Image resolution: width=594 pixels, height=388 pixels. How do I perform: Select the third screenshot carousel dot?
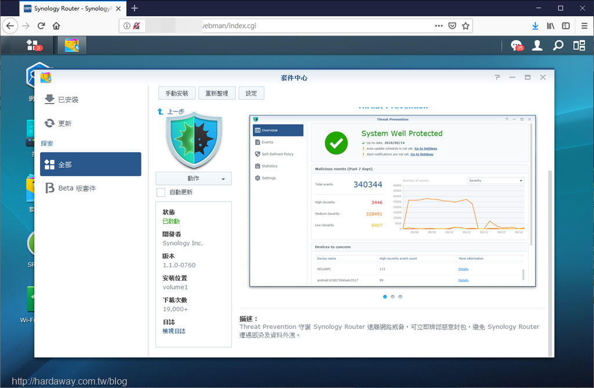point(400,297)
